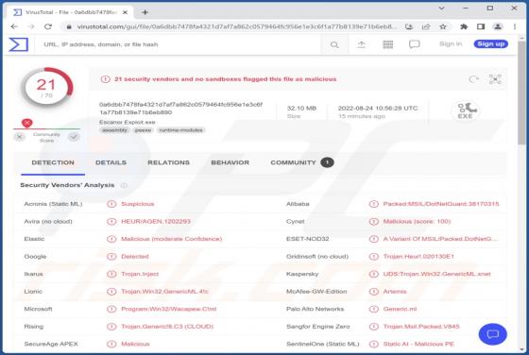This screenshot has height=355, width=529.
Task: Click the Sign in link
Action: (x=451, y=43)
